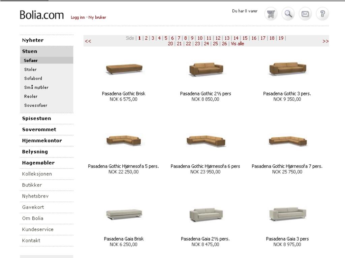The width and height of the screenshot is (345, 258).
Task: Go to page 10 of results
Action: pyautogui.click(x=200, y=38)
